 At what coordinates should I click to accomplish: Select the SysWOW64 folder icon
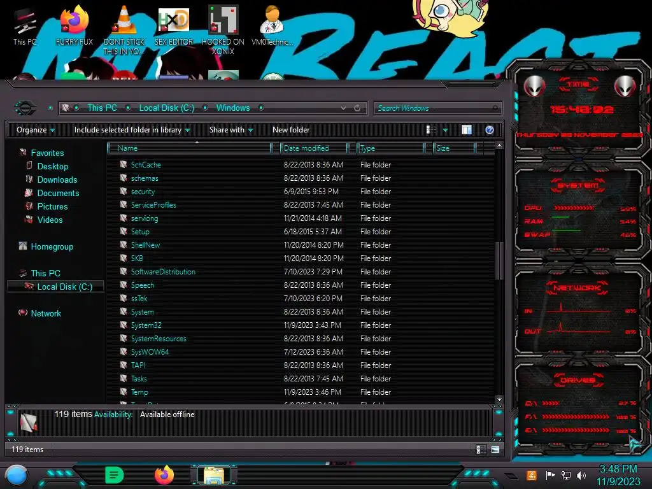click(x=124, y=351)
